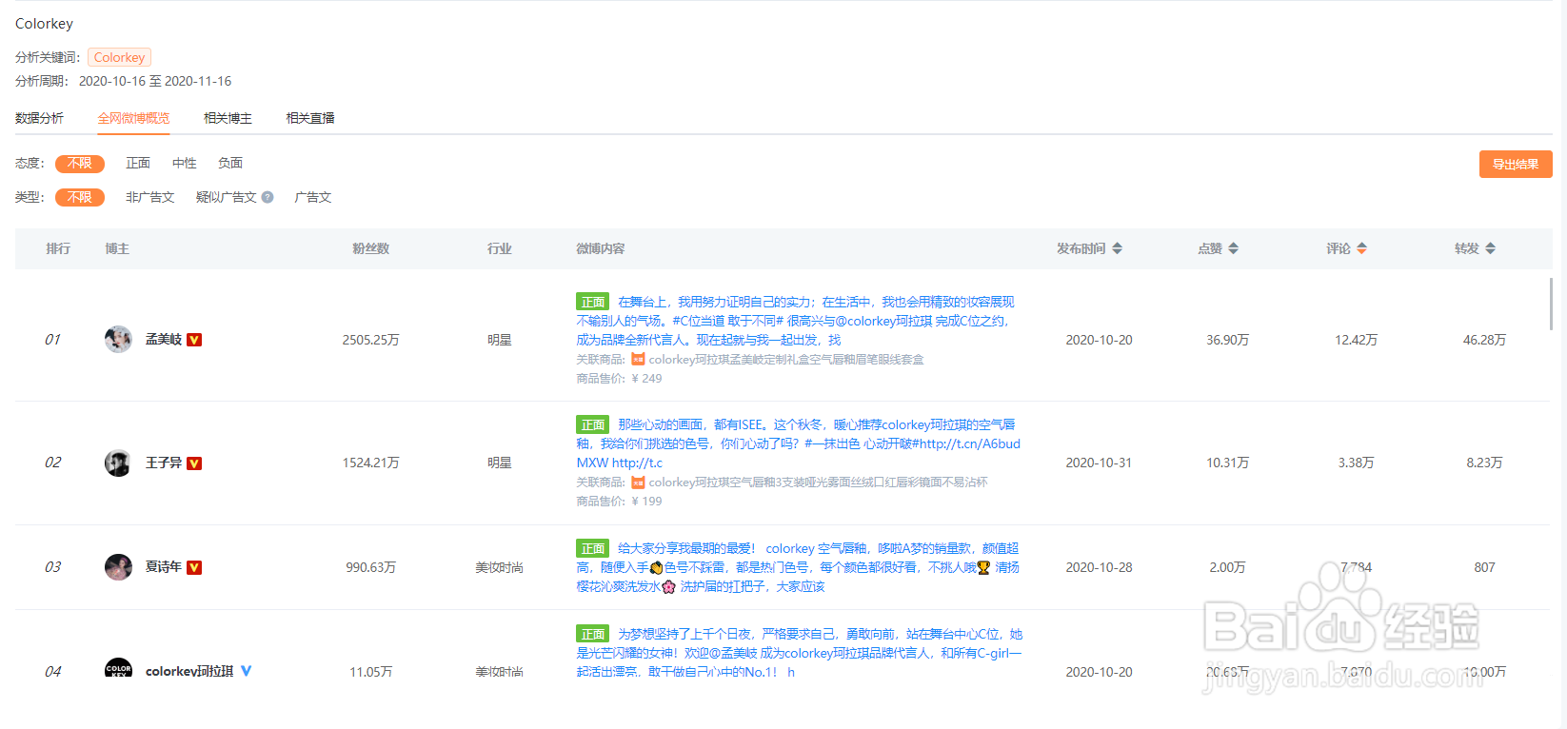
Task: Filter attitude by 负面
Action: 230,164
